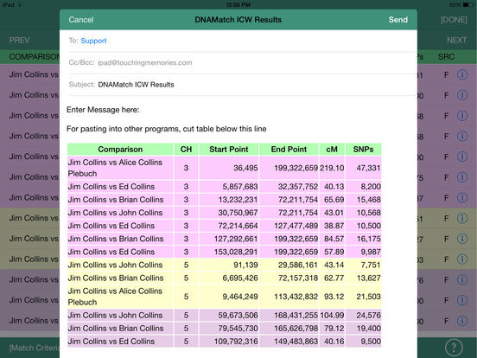This screenshot has width=477, height=358.
Task: Go to PREV results page
Action: 20,40
